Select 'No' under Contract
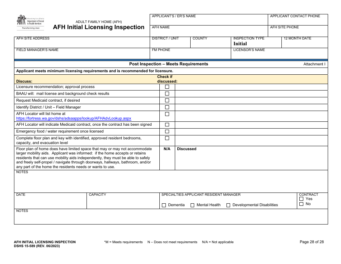Image resolution: width=341 pixels, height=264 pixels. click(x=301, y=203)
